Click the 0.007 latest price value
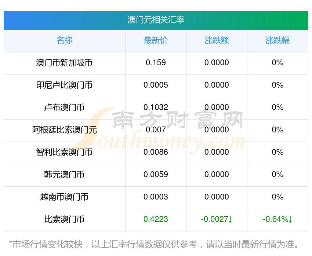 pos(156,130)
